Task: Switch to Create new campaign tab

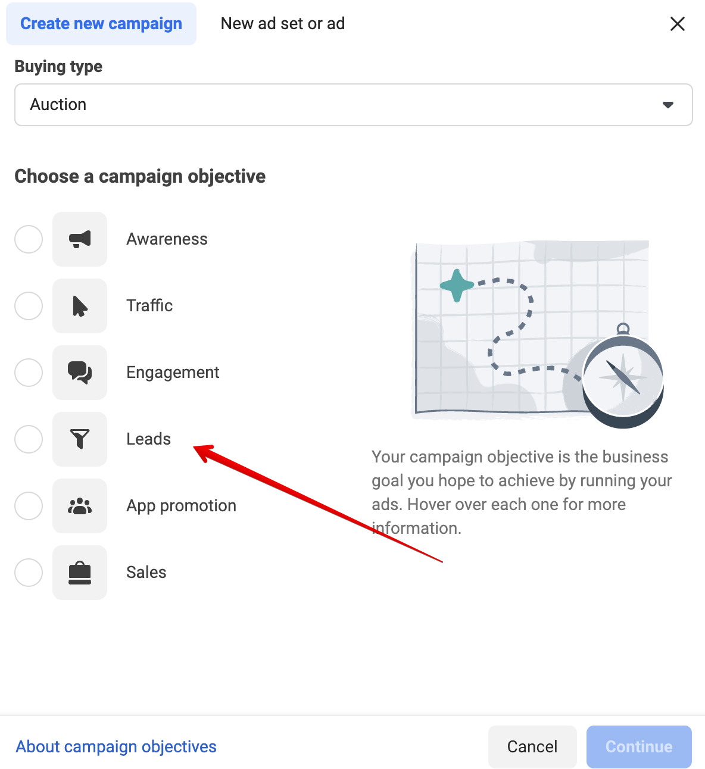Action: [x=101, y=24]
